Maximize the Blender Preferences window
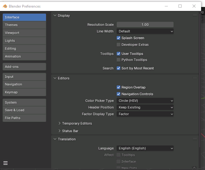Screen dimensions: 205x170 (180, 6)
